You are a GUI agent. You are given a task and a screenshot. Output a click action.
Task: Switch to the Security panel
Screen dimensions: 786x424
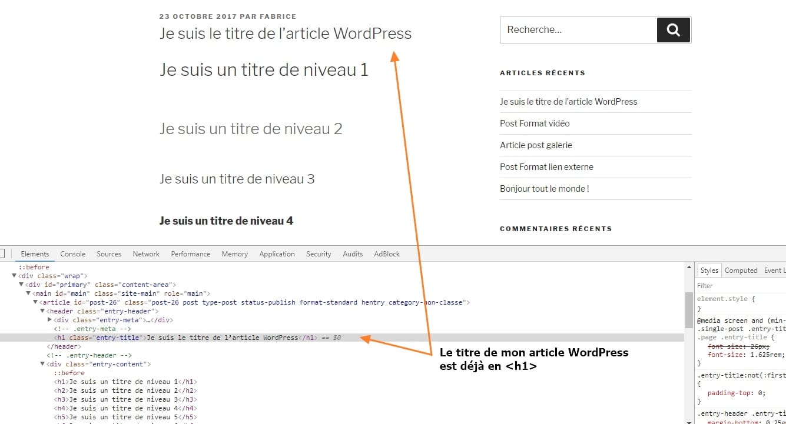318,253
